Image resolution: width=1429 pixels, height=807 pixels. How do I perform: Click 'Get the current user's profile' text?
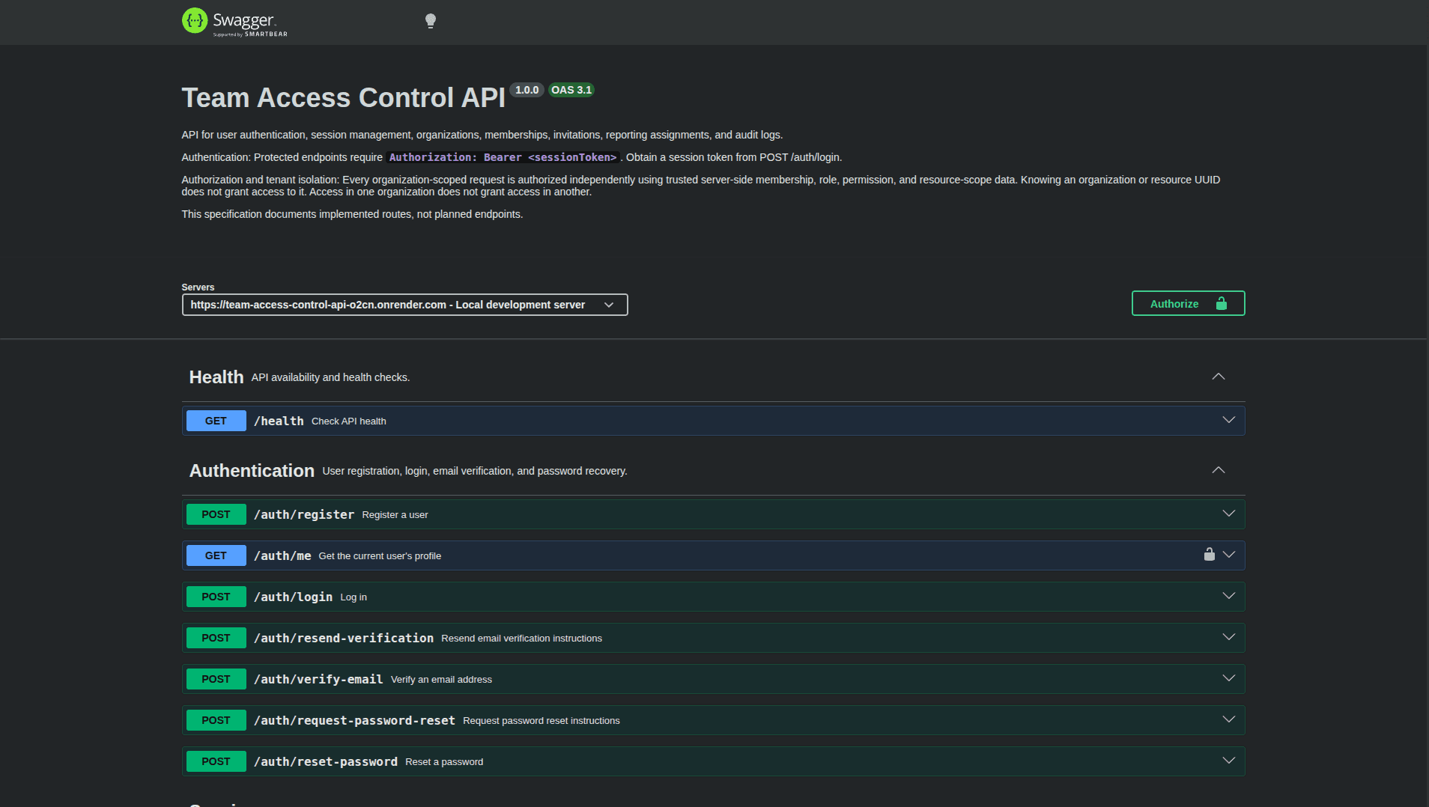[x=380, y=556]
